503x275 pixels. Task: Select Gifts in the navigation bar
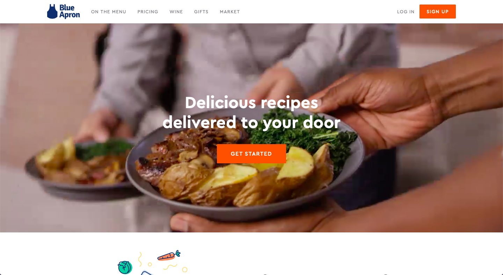pyautogui.click(x=201, y=12)
